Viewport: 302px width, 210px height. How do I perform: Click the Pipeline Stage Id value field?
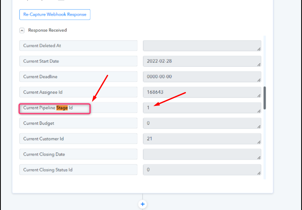pos(201,108)
